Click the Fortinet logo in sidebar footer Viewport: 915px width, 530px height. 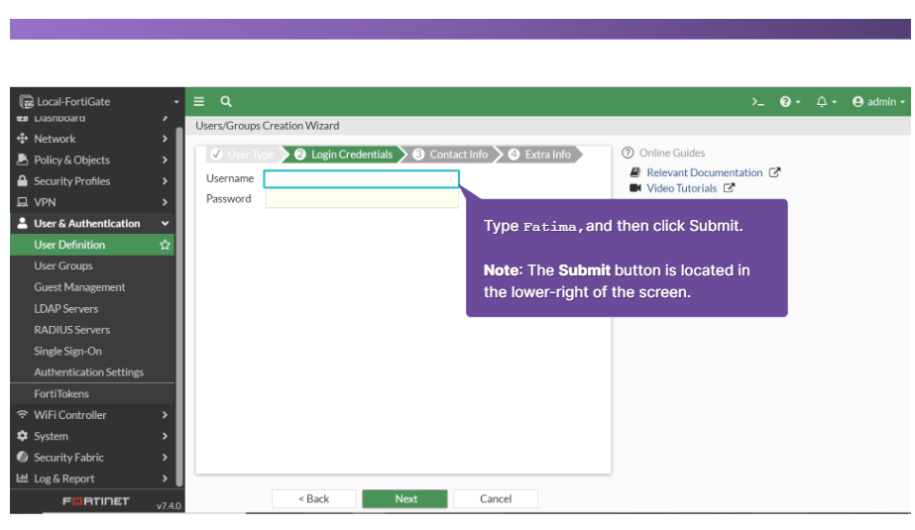tap(96, 501)
